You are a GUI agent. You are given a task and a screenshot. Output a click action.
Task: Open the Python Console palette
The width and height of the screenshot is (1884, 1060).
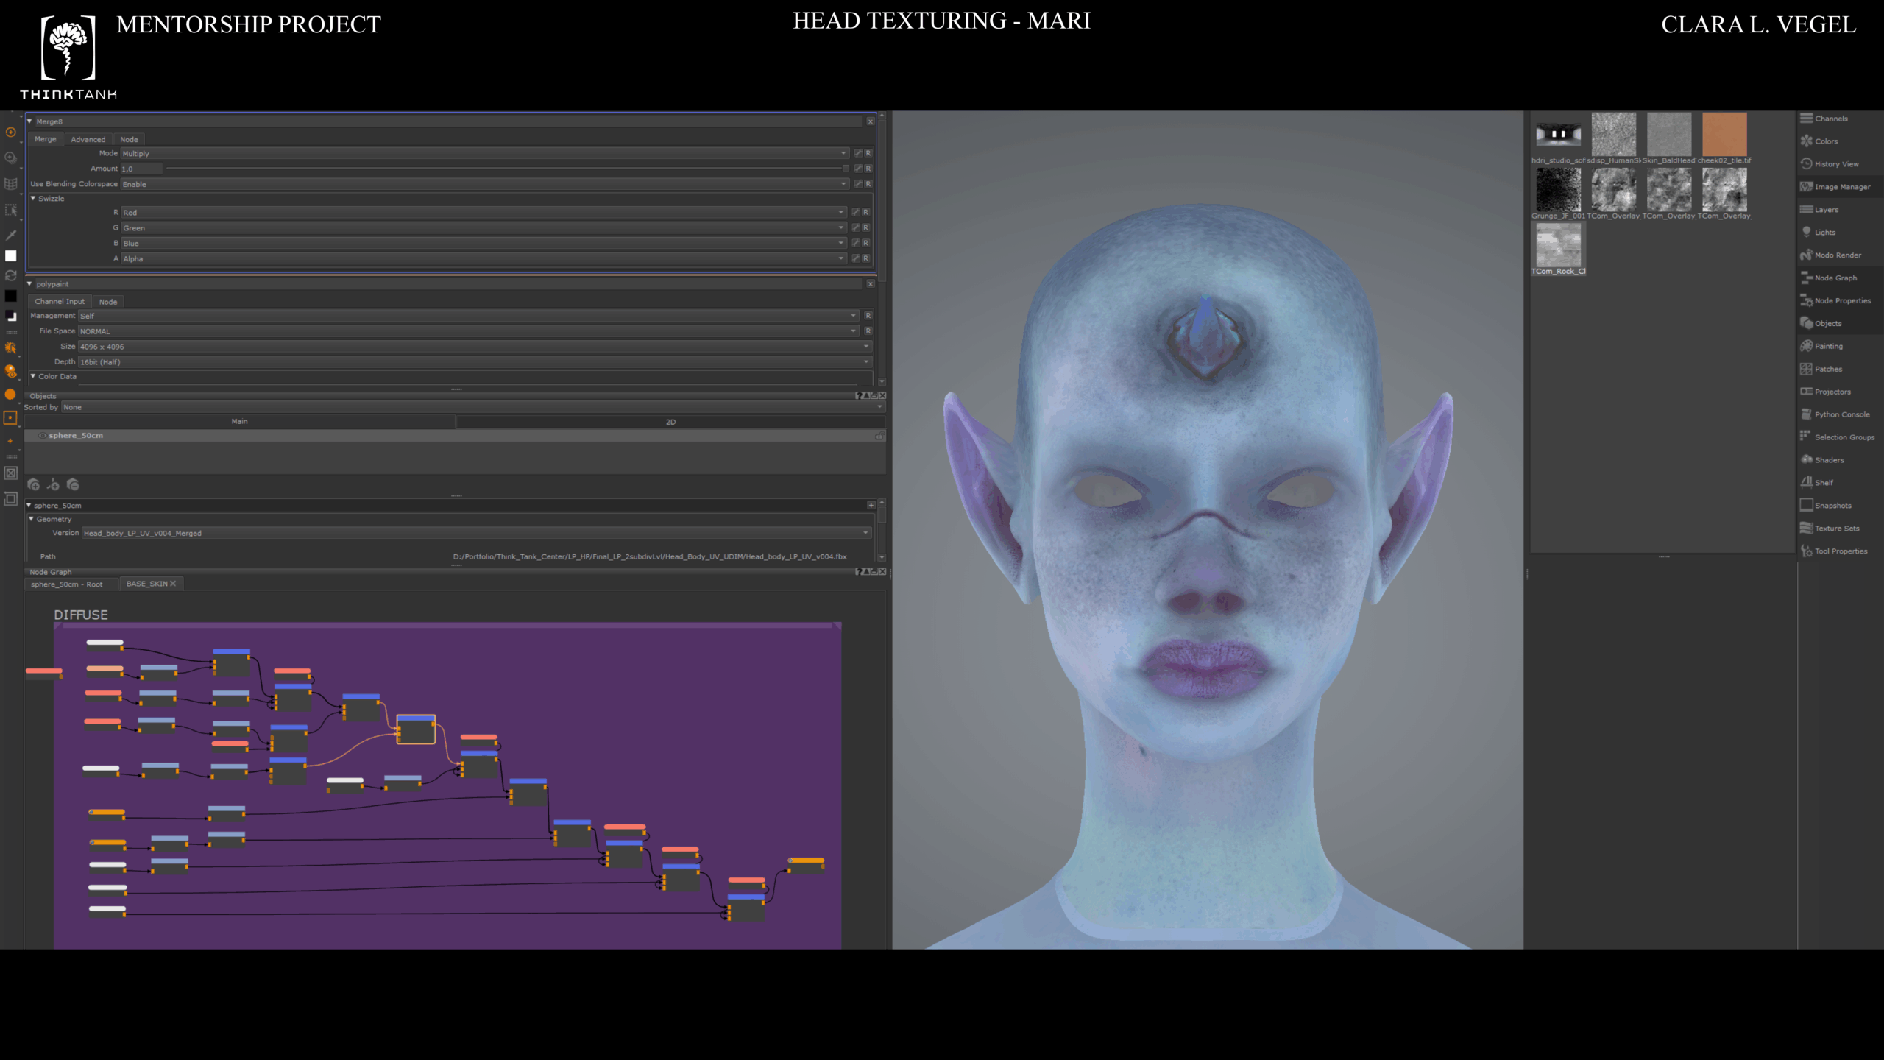click(x=1841, y=414)
